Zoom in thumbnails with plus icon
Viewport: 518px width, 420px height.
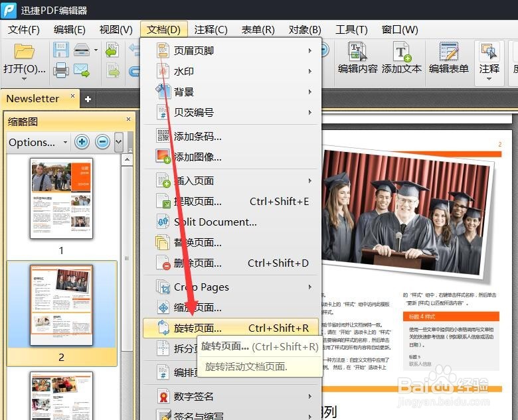click(x=82, y=142)
